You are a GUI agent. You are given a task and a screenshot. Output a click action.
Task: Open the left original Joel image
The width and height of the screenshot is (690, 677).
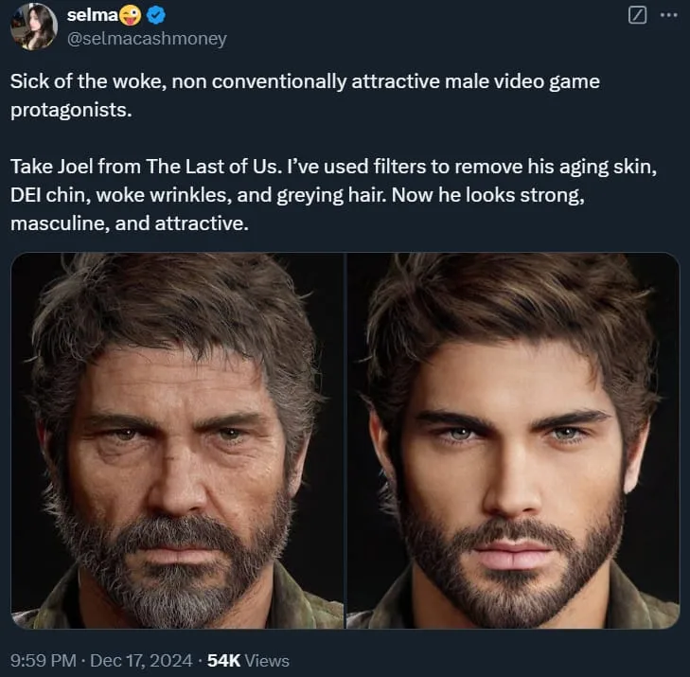(x=177, y=440)
